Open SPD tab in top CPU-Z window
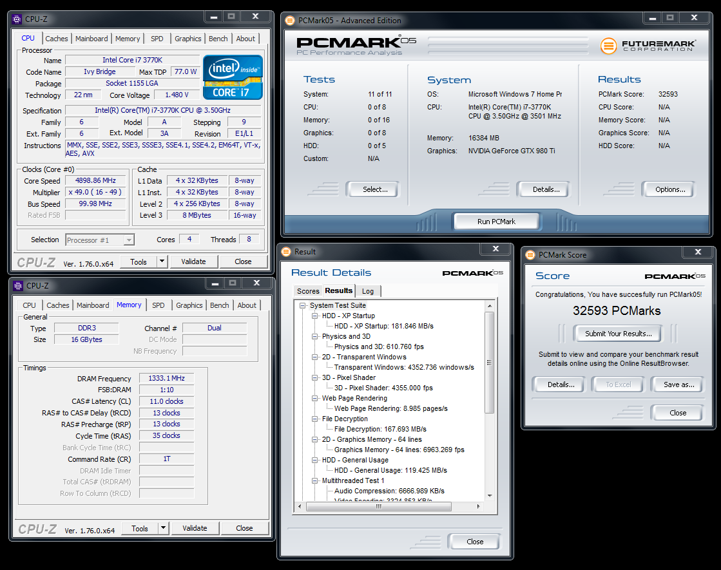 click(157, 39)
